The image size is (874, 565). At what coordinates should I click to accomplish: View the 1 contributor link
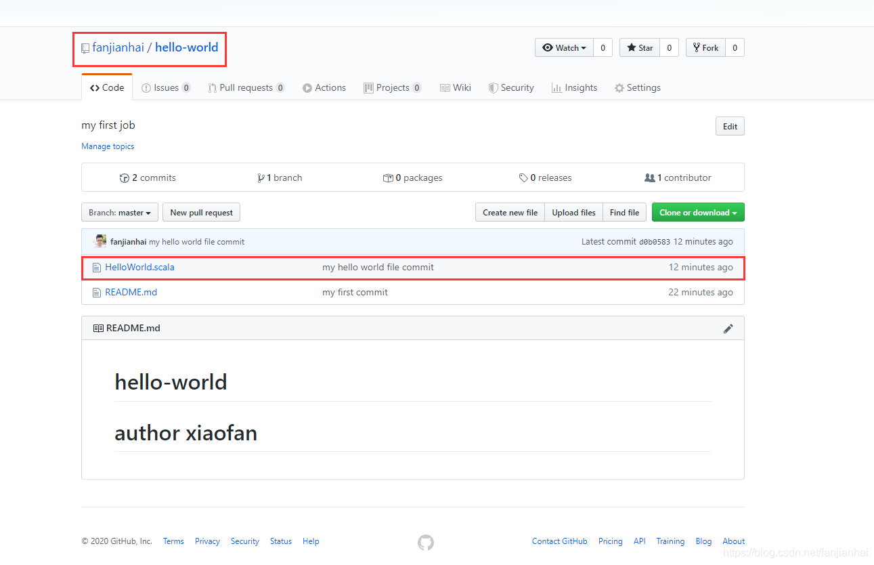tap(678, 177)
